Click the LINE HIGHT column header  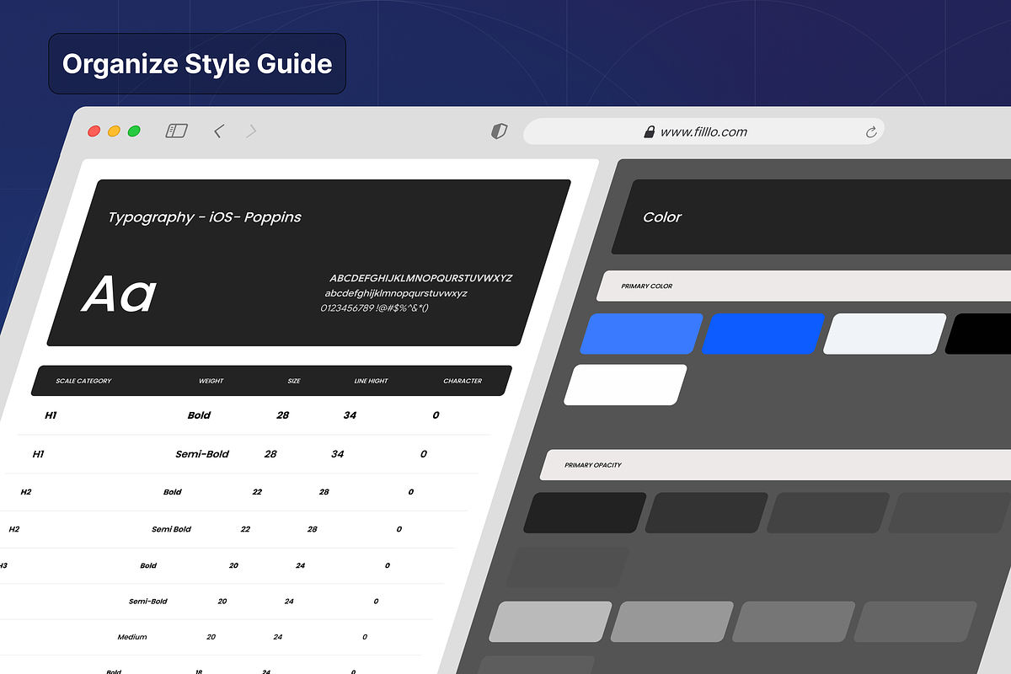[x=371, y=381]
